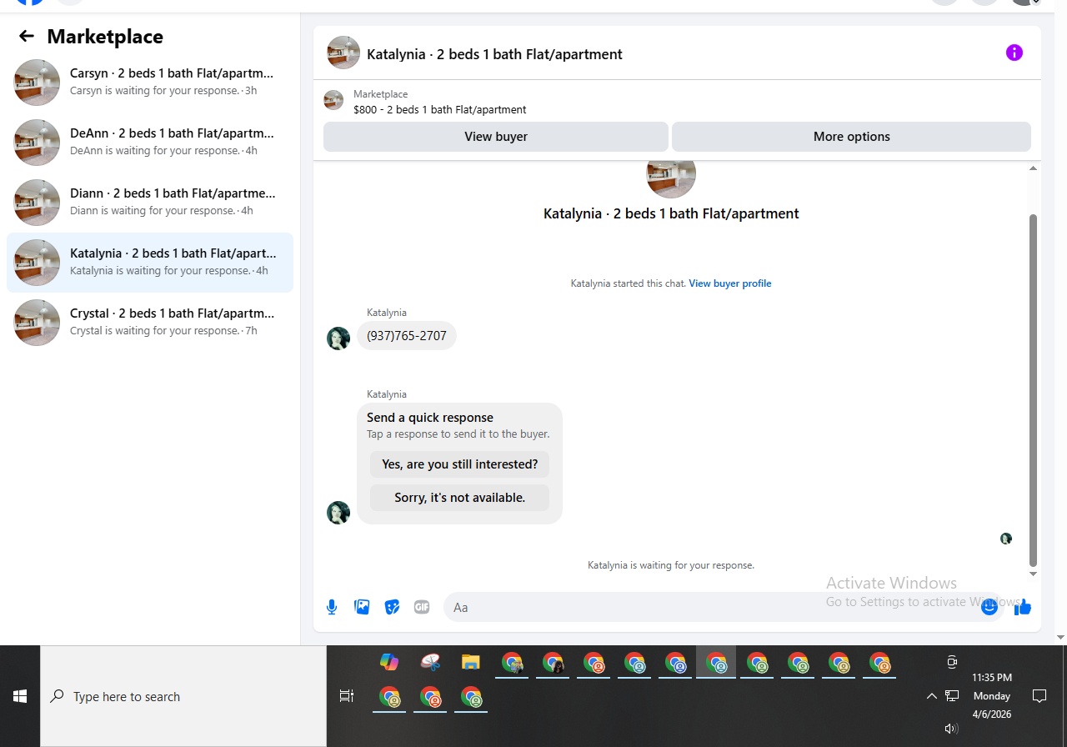Choose a sticker from the sticker icon

click(x=392, y=607)
